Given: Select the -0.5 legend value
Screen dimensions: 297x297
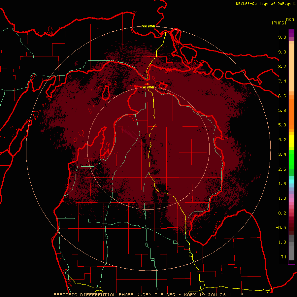Looking at the screenshot, I should 281,228.
